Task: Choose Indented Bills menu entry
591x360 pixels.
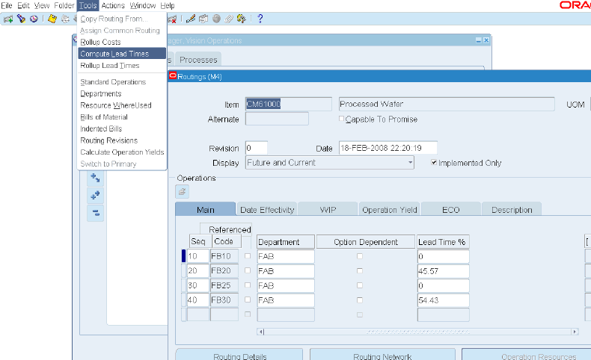Action: point(122,128)
